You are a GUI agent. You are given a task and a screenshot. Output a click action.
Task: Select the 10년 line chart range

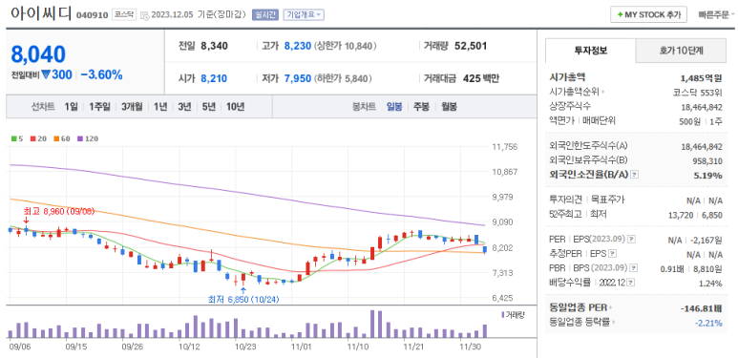[235, 106]
